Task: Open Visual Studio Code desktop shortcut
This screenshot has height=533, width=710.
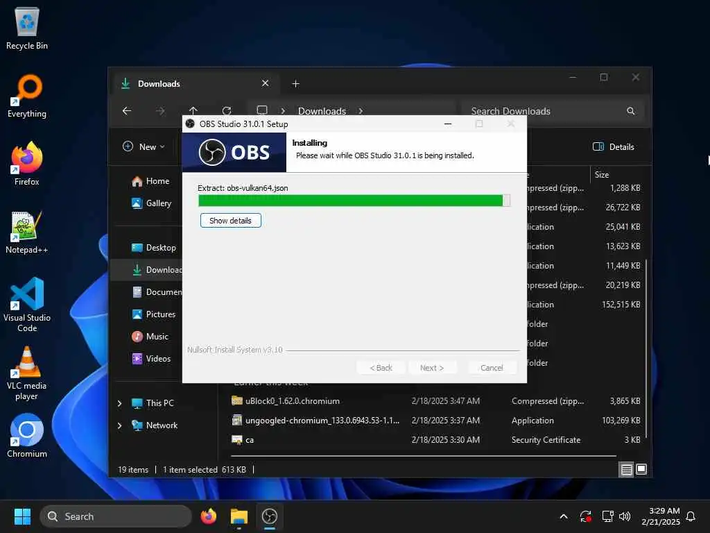Action: [27, 305]
